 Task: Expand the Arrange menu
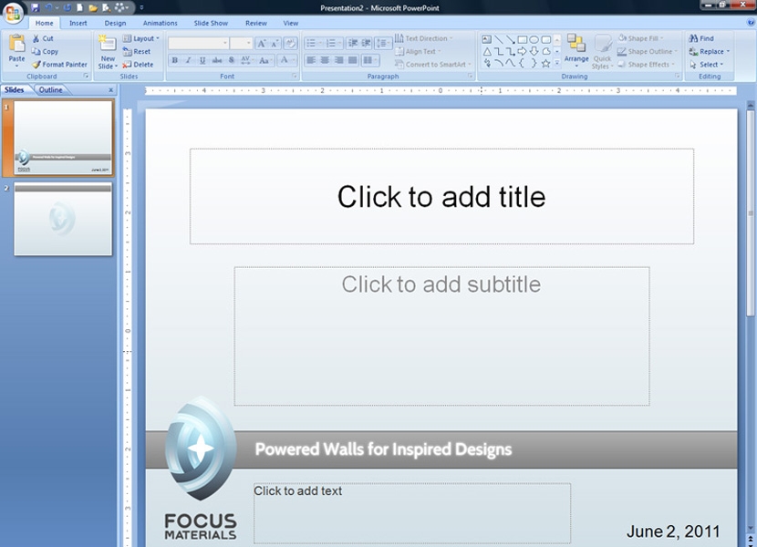pos(576,52)
